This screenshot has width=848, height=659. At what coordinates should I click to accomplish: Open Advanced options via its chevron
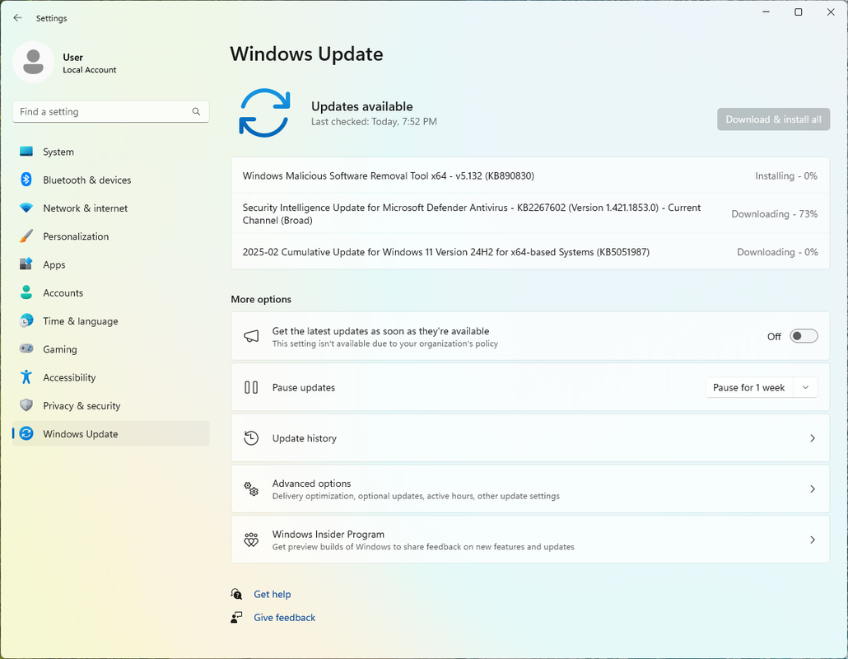(813, 489)
